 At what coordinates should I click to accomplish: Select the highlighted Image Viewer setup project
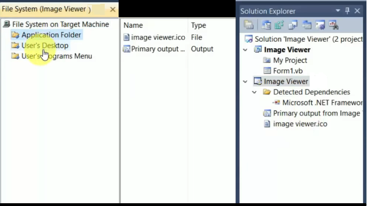pyautogui.click(x=286, y=82)
